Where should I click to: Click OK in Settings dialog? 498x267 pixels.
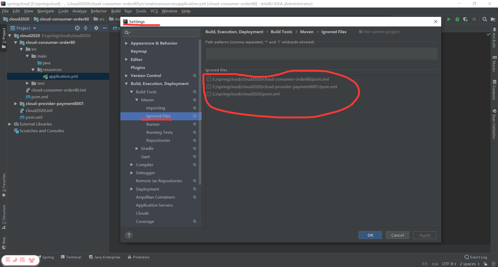[x=370, y=235]
